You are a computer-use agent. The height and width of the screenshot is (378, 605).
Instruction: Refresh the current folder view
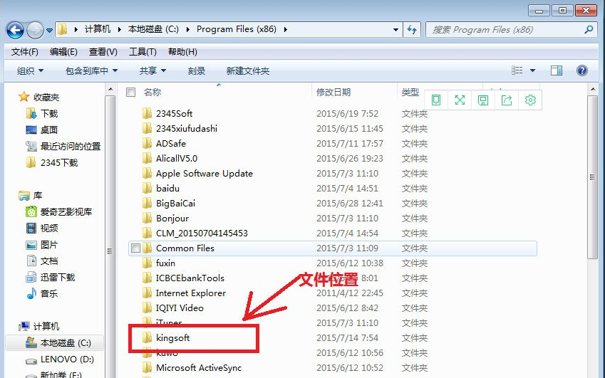pos(412,30)
